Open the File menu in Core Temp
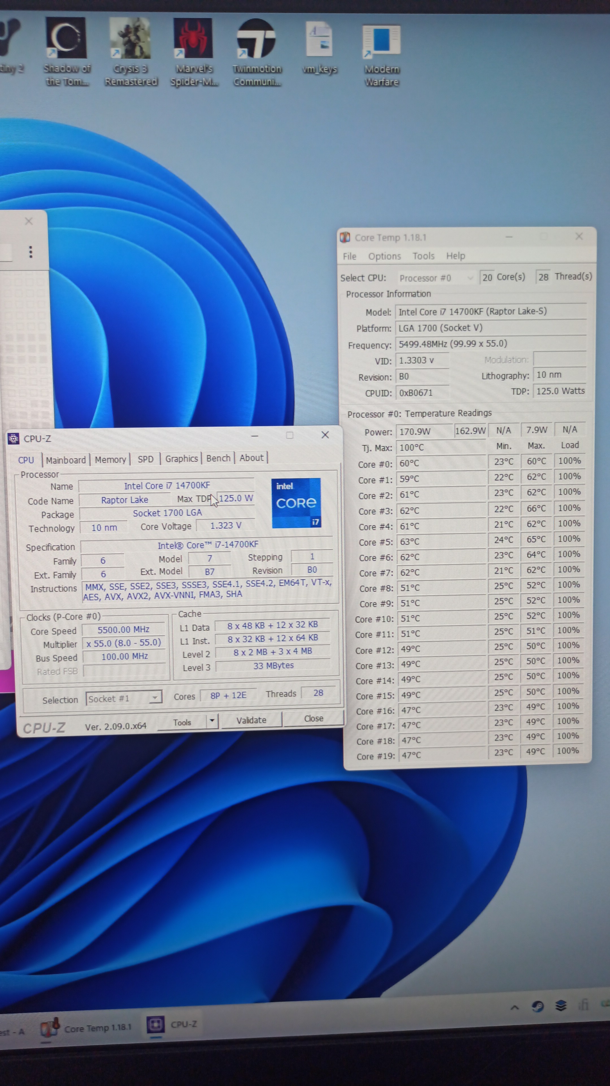The width and height of the screenshot is (610, 1086). point(349,256)
